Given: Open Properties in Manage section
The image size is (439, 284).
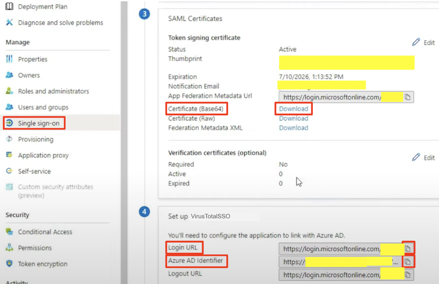Looking at the screenshot, I should (33, 59).
